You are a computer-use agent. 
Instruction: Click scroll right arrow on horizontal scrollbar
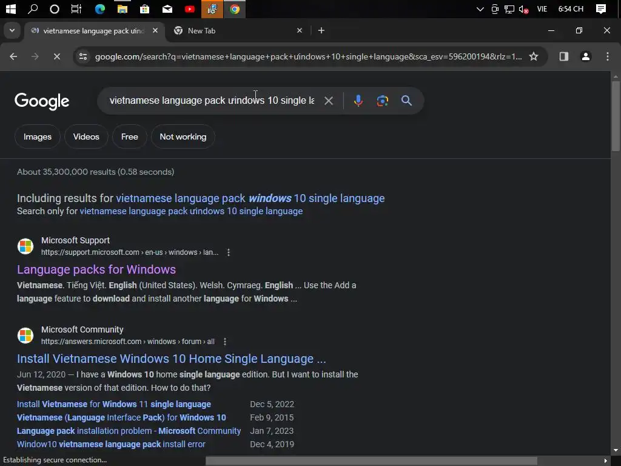point(605,461)
